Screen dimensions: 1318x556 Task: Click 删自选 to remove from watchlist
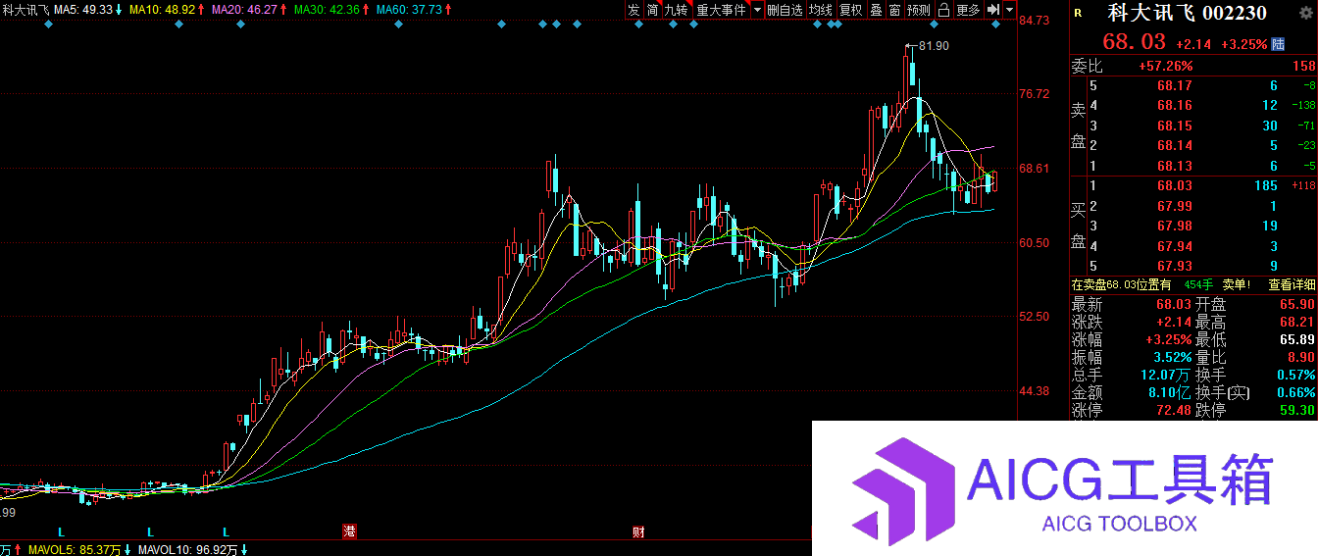click(785, 10)
